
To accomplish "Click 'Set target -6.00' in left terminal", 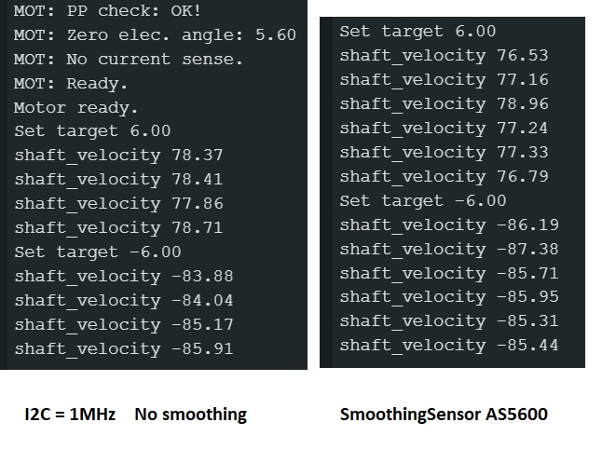I will click(98, 252).
